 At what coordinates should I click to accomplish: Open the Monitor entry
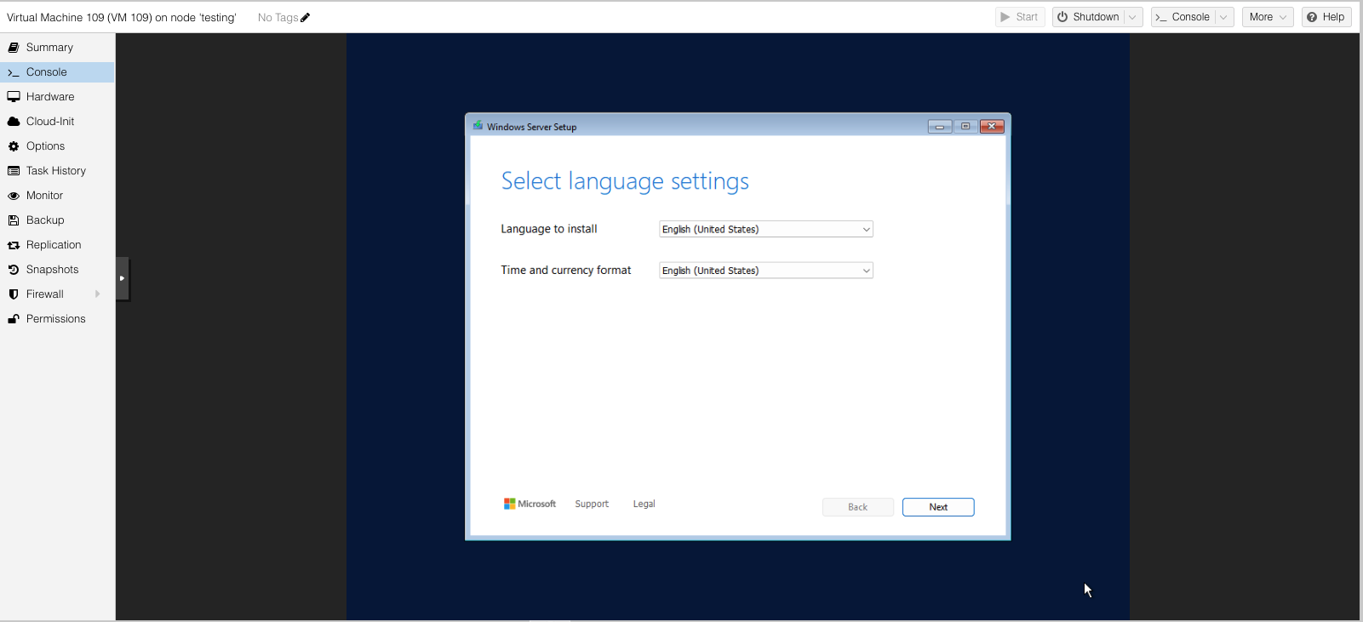[x=57, y=196]
